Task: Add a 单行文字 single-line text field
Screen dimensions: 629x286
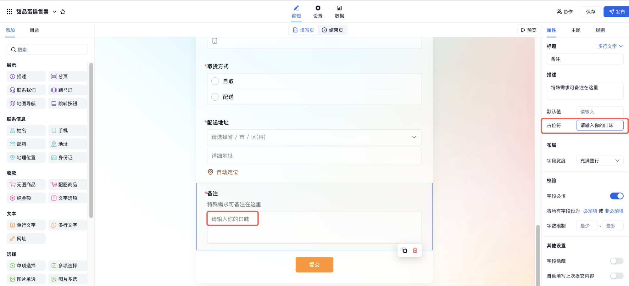Action: (x=26, y=225)
